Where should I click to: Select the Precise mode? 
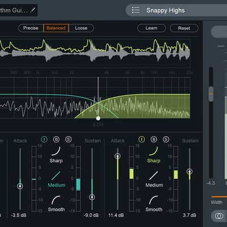31,28
